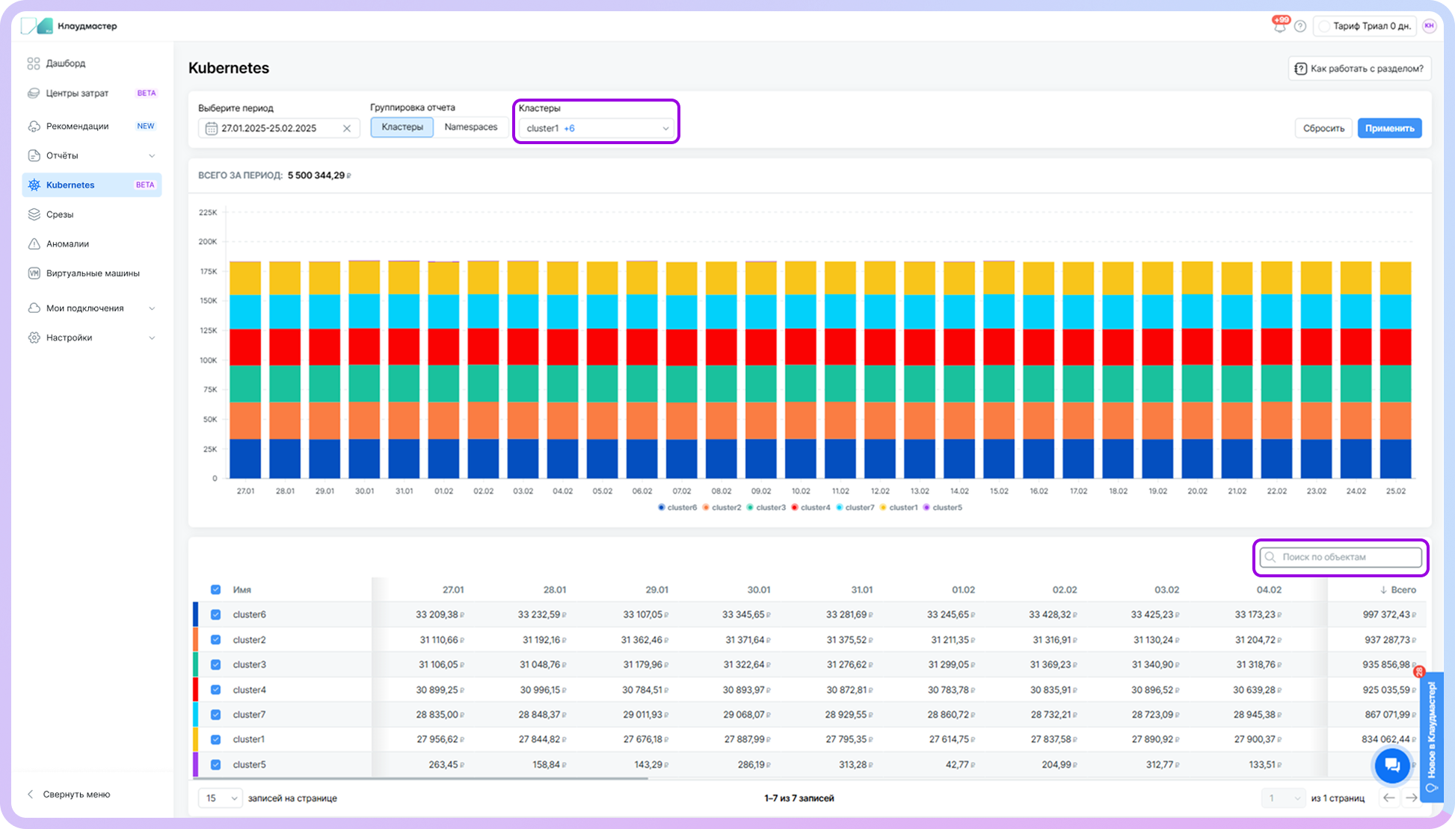The width and height of the screenshot is (1455, 829).
Task: Click the help question mark icon
Action: point(1300,26)
